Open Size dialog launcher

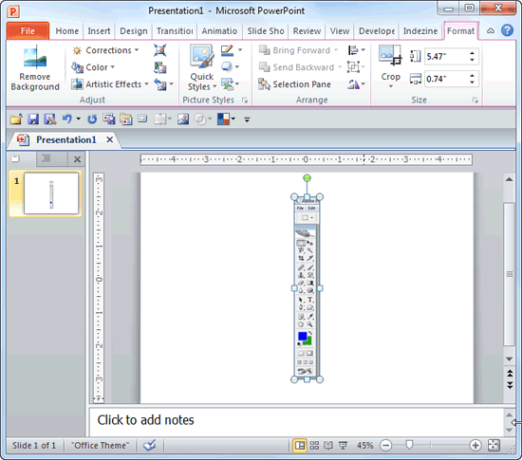point(475,101)
